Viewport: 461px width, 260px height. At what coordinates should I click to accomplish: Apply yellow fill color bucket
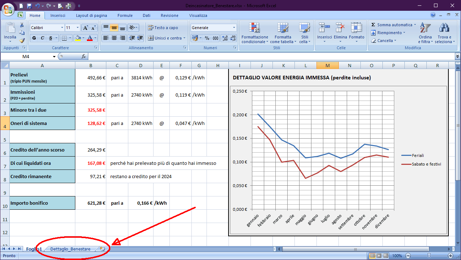pyautogui.click(x=77, y=38)
